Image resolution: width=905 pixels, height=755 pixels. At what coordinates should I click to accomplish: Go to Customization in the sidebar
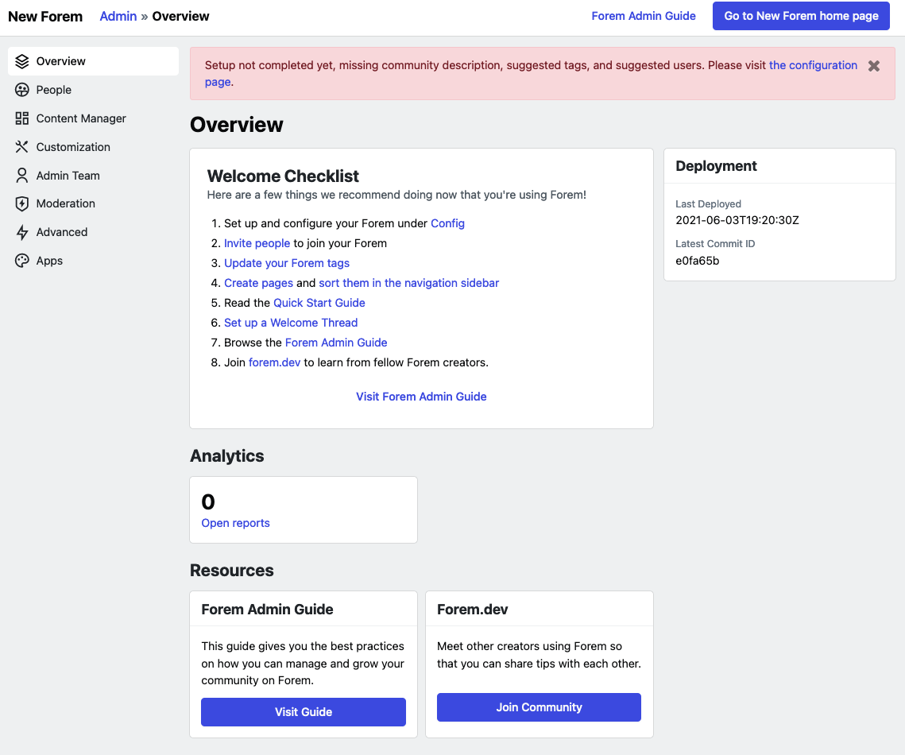click(94, 146)
